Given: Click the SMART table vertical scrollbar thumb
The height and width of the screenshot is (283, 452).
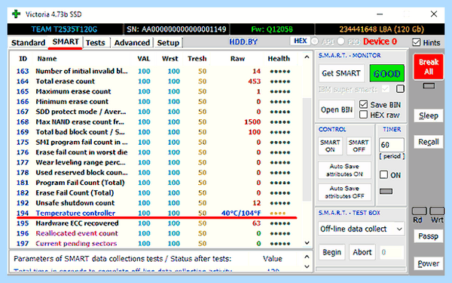Looking at the screenshot, I should coord(307,149).
